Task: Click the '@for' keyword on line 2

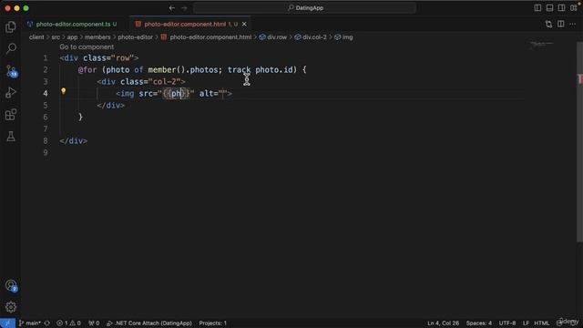Action: pos(87,70)
